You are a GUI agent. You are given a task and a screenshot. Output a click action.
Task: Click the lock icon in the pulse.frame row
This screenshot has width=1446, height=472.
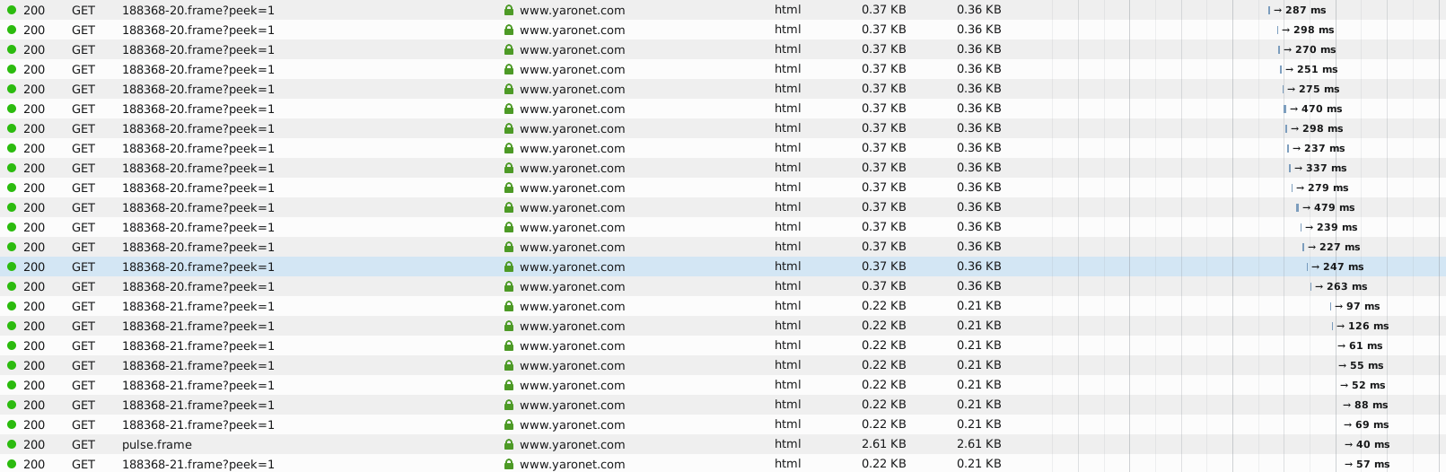pos(509,444)
